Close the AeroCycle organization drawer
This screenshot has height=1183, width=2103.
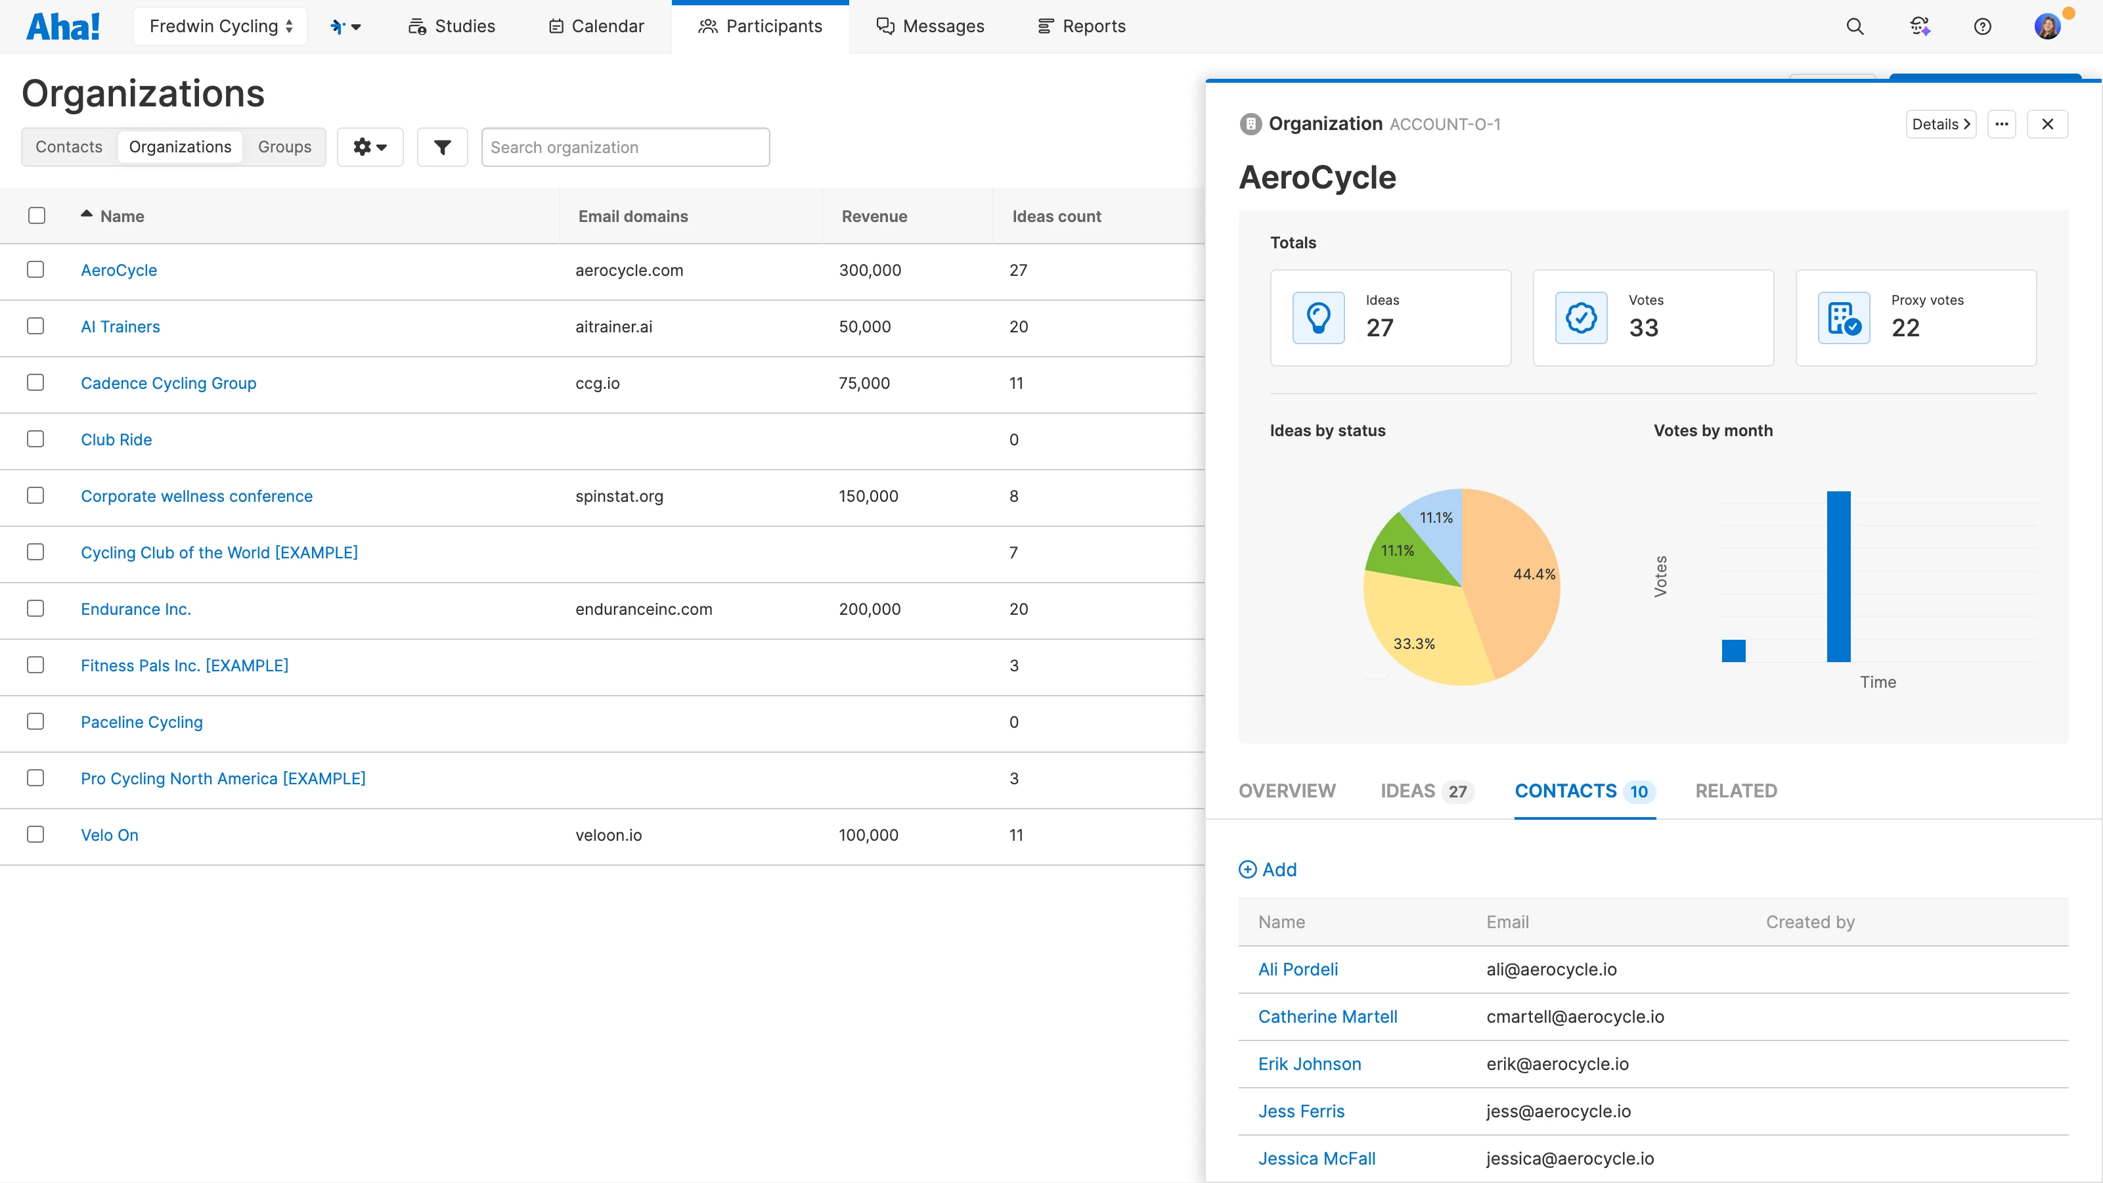coord(2047,124)
